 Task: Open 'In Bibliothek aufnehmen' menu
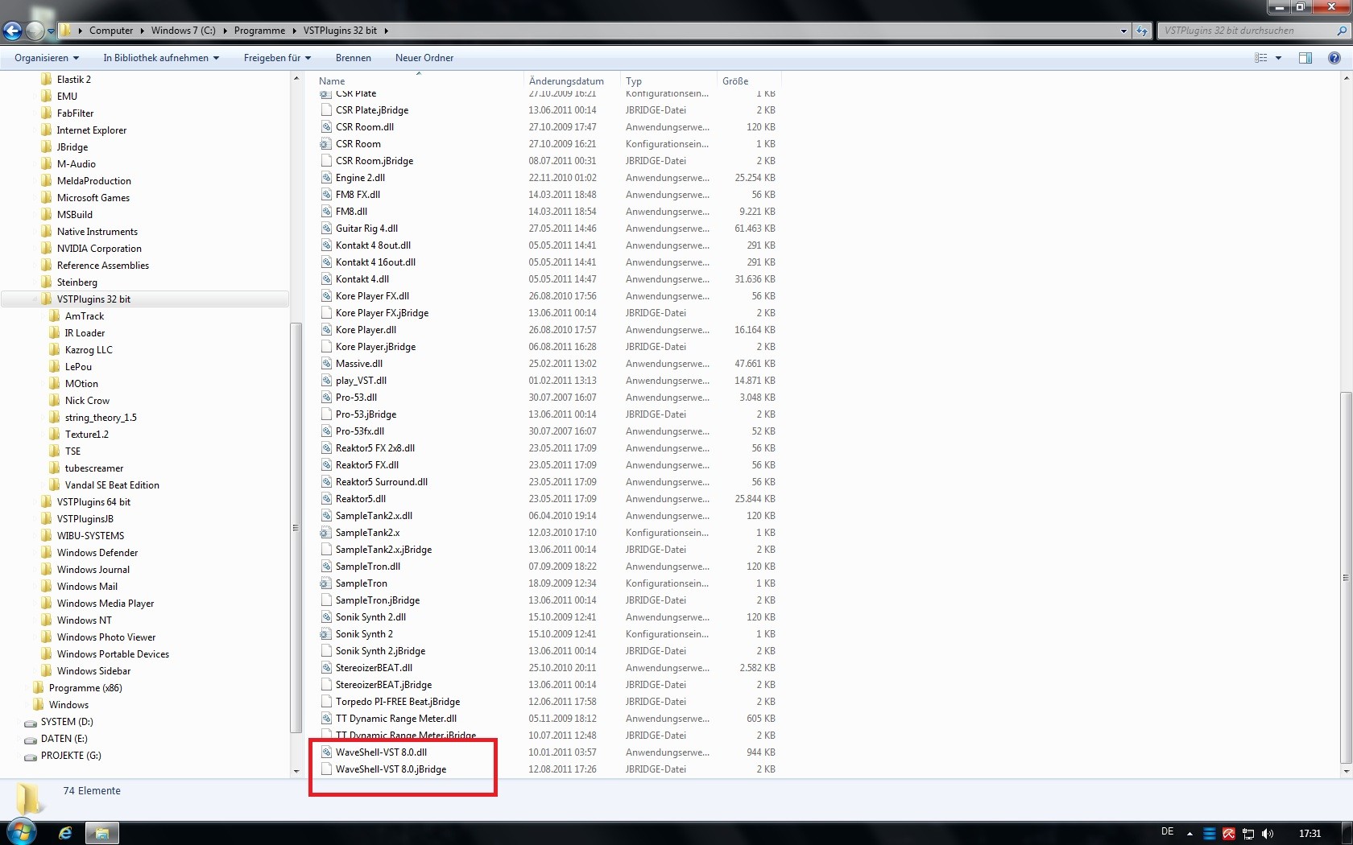(x=161, y=58)
